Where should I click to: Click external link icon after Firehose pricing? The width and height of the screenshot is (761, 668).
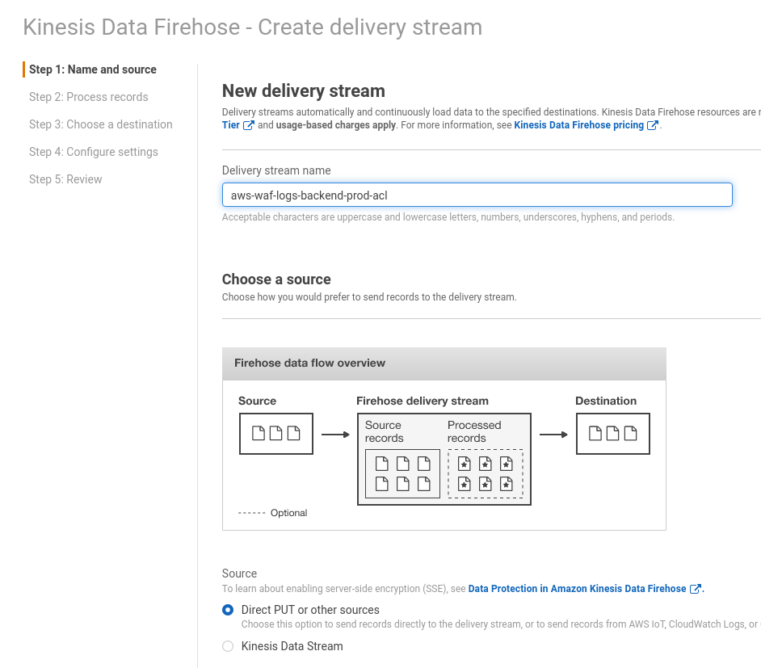tap(653, 125)
